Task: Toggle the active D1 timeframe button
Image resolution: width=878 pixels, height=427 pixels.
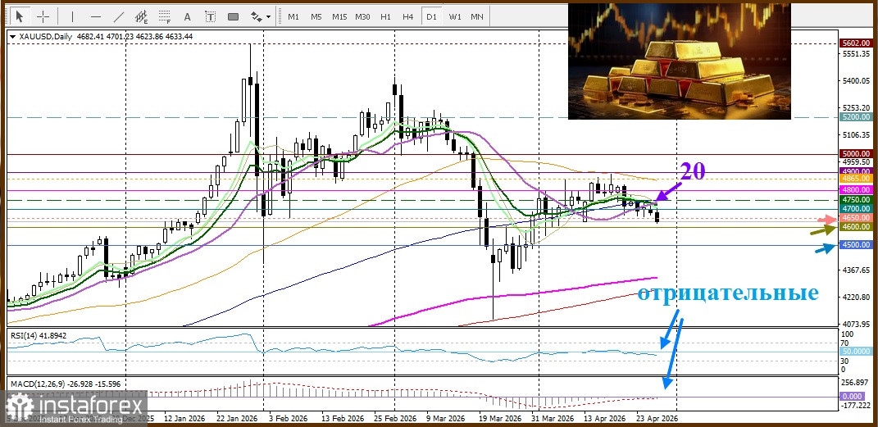Action: click(x=431, y=16)
